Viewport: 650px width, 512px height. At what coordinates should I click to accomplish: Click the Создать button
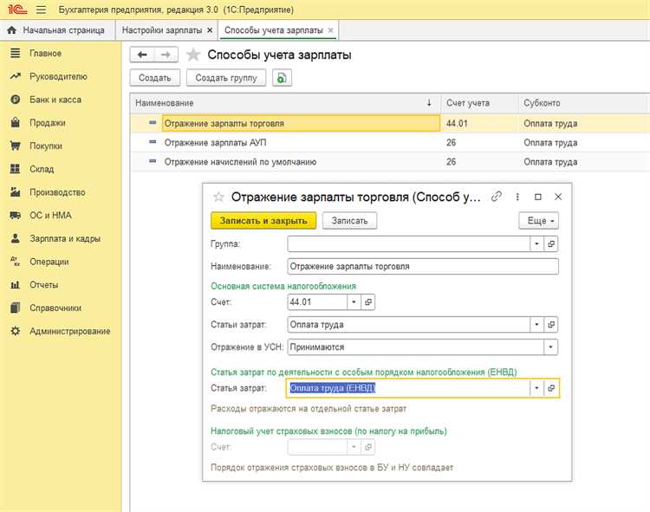click(x=154, y=78)
